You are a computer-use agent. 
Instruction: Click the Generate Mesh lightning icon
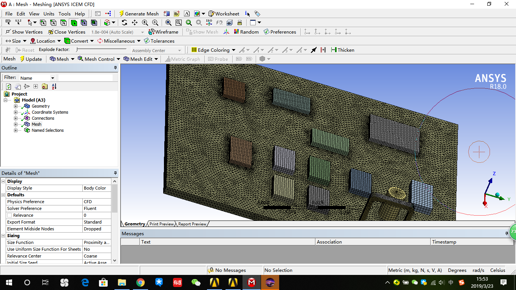click(122, 14)
